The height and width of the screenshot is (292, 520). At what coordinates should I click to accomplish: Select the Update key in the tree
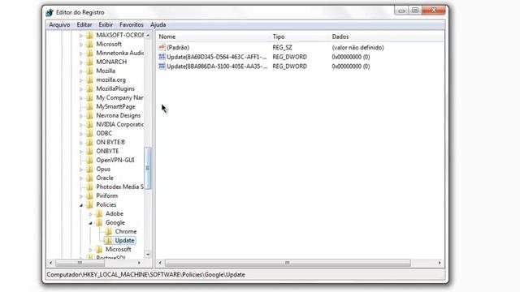(x=124, y=240)
